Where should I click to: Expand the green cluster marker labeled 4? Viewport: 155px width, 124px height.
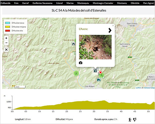(x=102, y=75)
